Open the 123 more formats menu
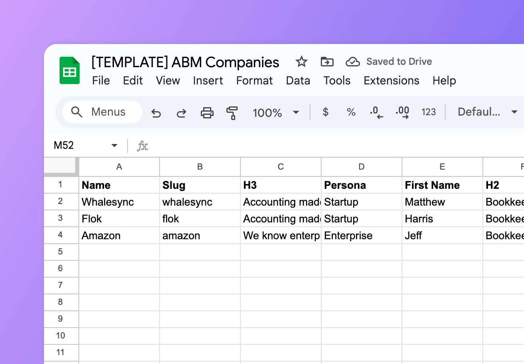 428,112
